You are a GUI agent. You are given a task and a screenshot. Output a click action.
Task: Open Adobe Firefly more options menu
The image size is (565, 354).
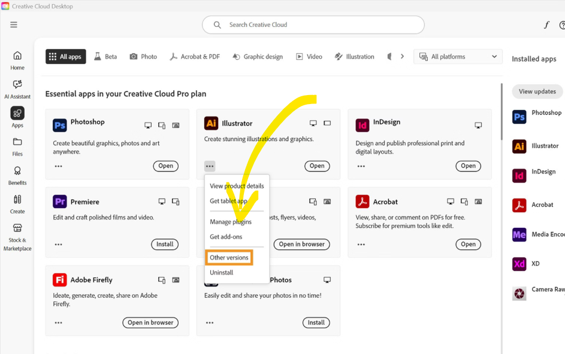point(58,323)
